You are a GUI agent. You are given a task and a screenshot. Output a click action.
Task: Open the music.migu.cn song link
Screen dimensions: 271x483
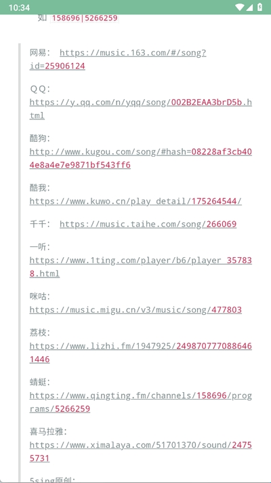coord(135,310)
